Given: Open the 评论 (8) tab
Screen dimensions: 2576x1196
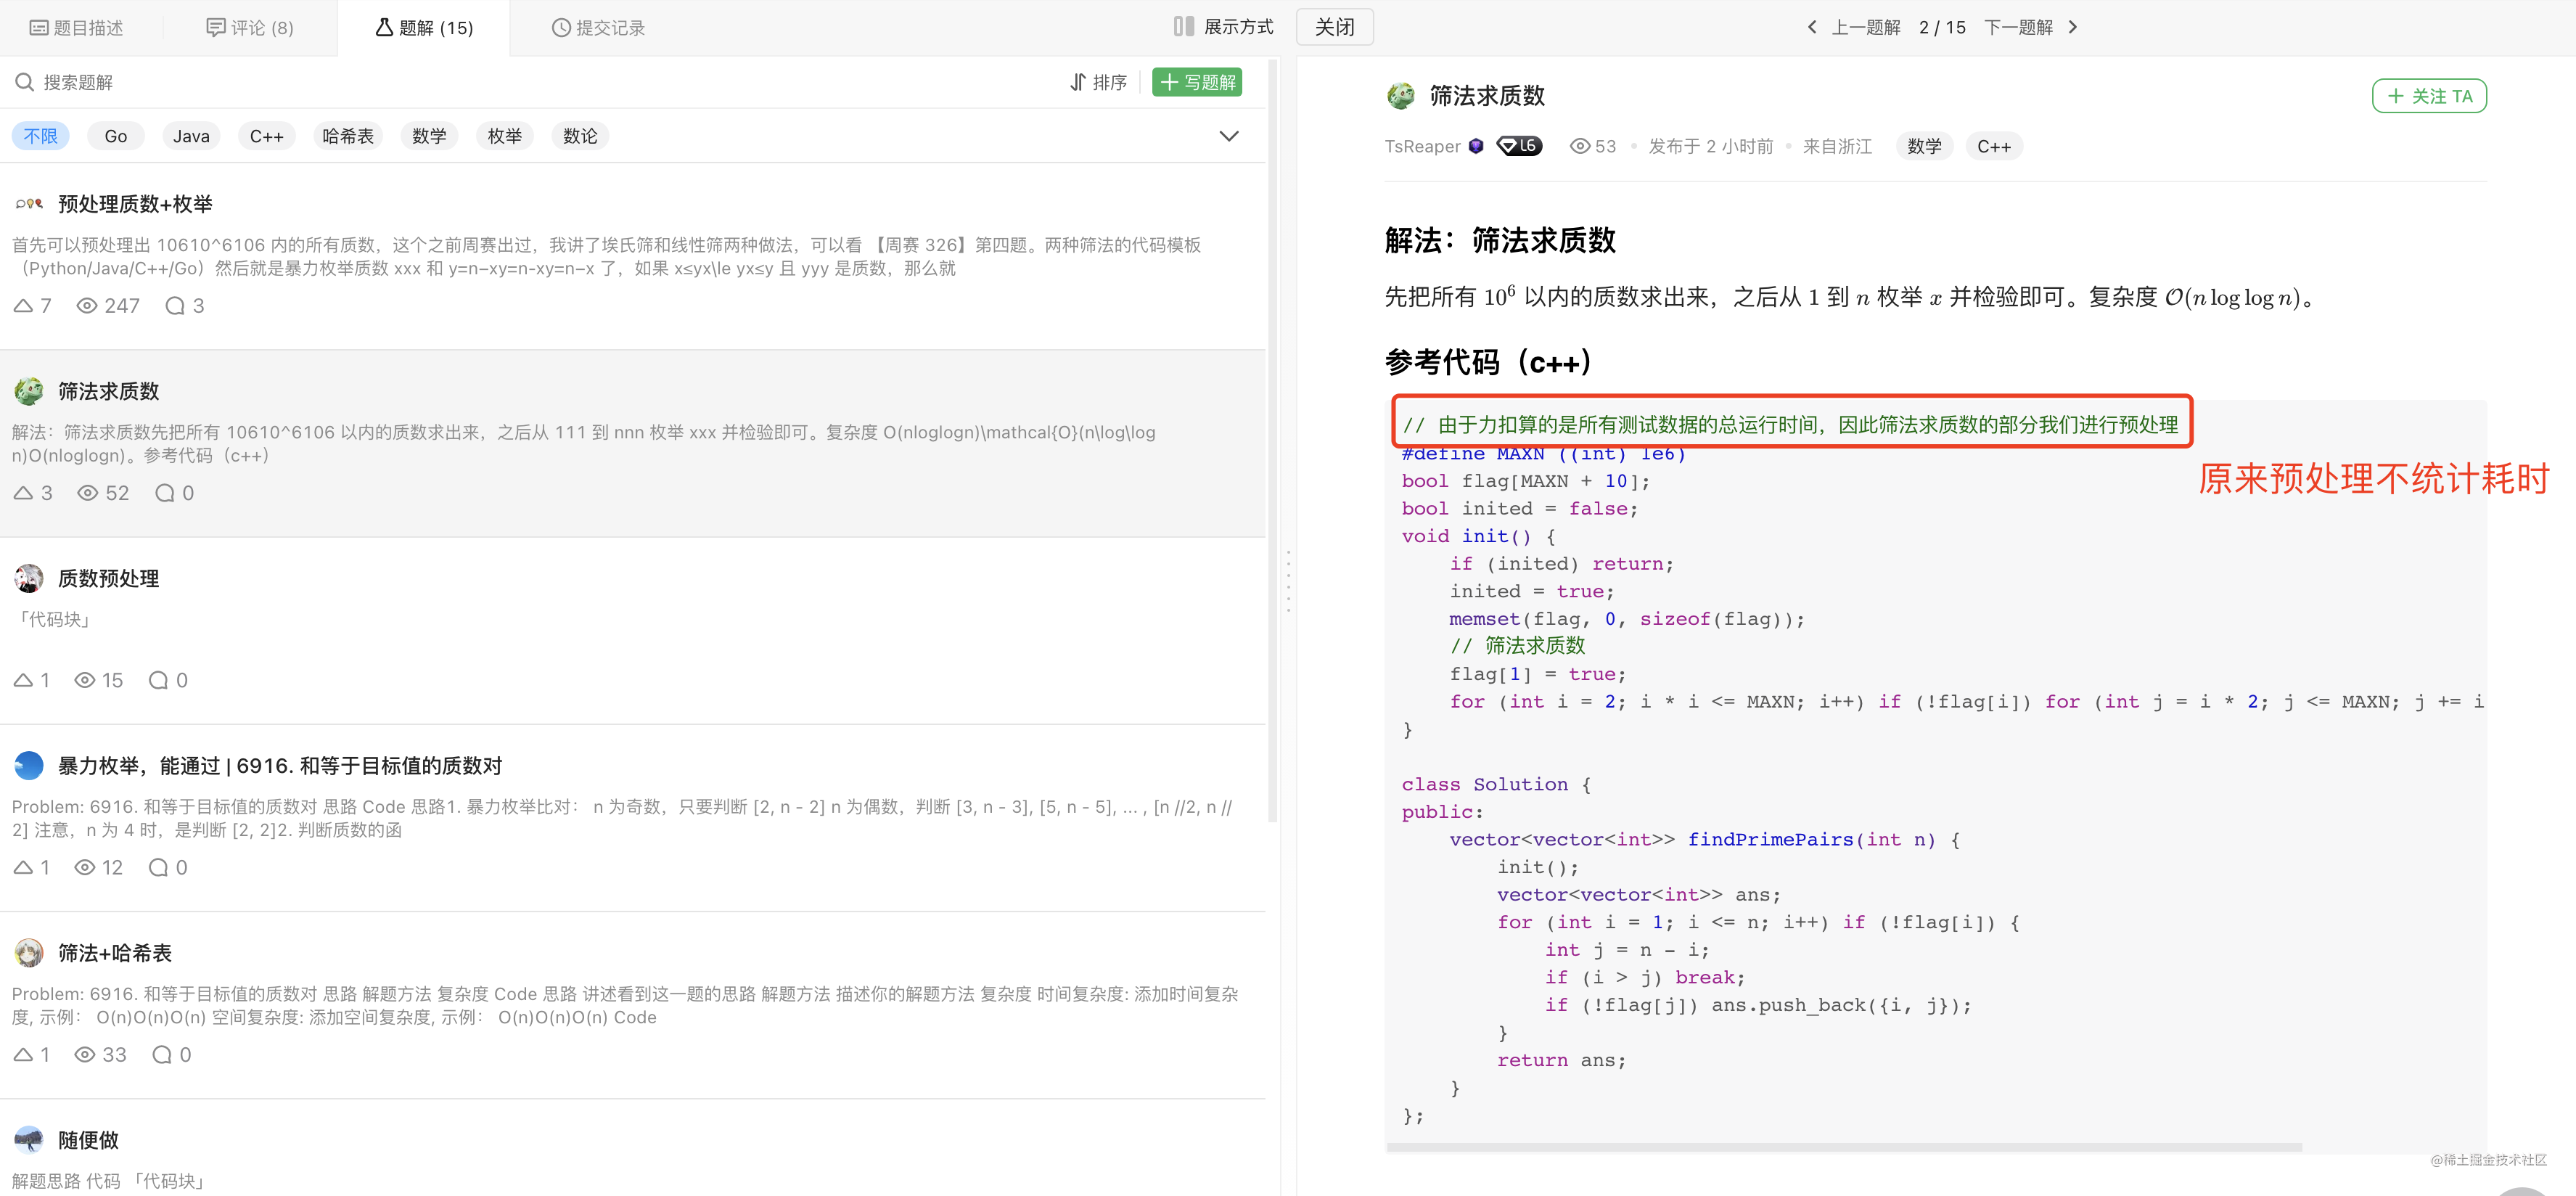Looking at the screenshot, I should click(250, 28).
